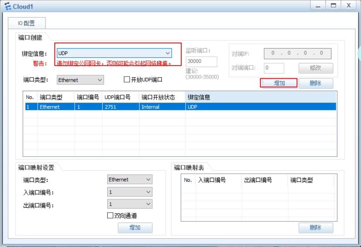The height and width of the screenshot is (247, 361).
Task: Click 删除 button in 端口创建 section
Action: 316,83
